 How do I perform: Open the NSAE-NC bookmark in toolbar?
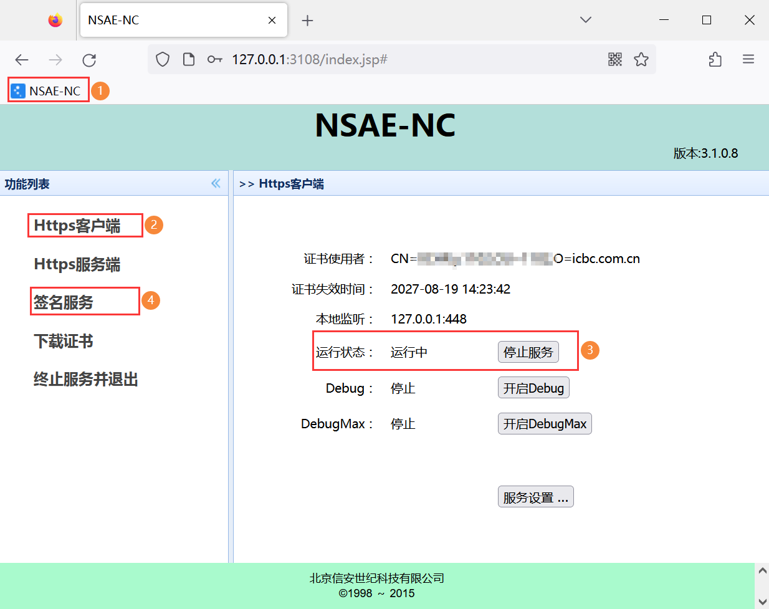(x=47, y=91)
